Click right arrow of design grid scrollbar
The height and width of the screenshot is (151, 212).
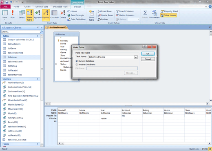click(209, 143)
